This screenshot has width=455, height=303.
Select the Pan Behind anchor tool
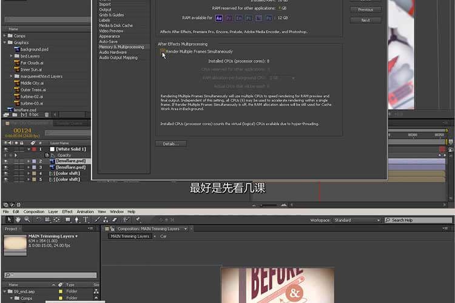[56, 220]
